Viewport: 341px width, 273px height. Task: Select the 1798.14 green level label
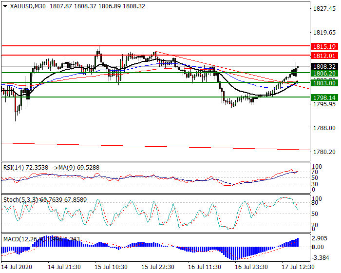click(324, 97)
